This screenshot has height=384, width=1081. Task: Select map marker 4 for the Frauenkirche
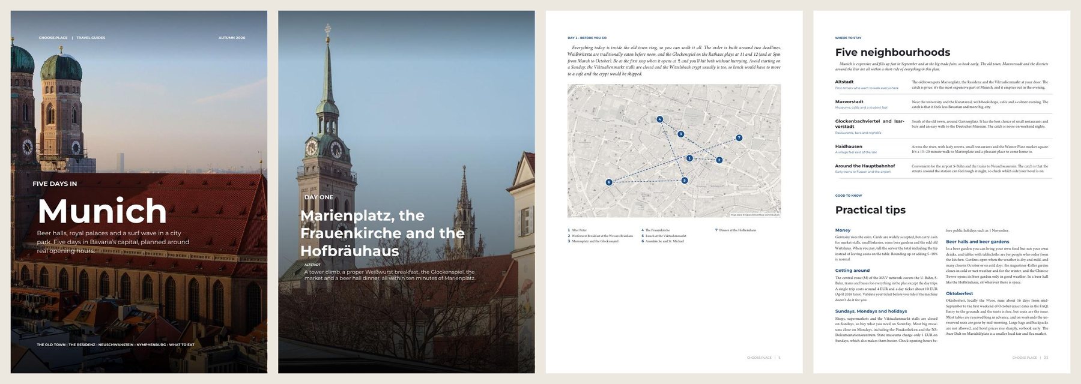pyautogui.click(x=659, y=119)
